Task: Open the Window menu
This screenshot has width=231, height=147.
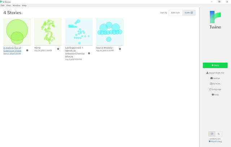Action: pyautogui.click(x=16, y=5)
